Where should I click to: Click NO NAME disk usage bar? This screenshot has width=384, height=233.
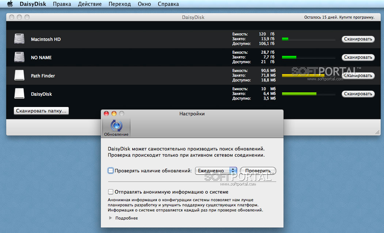tap(309, 57)
